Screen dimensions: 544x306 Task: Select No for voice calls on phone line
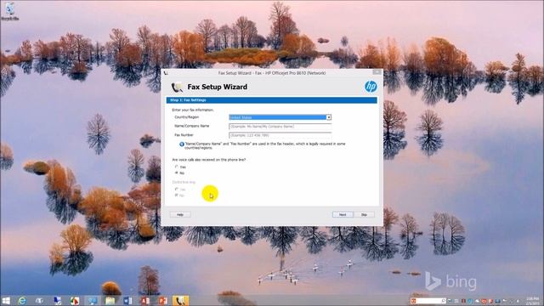(177, 173)
